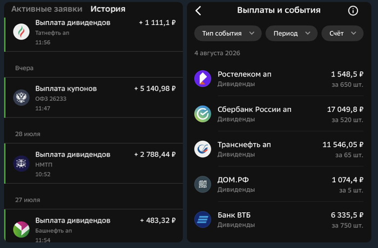
Task: Select the за 65 шт. quantity
Action: click(349, 155)
